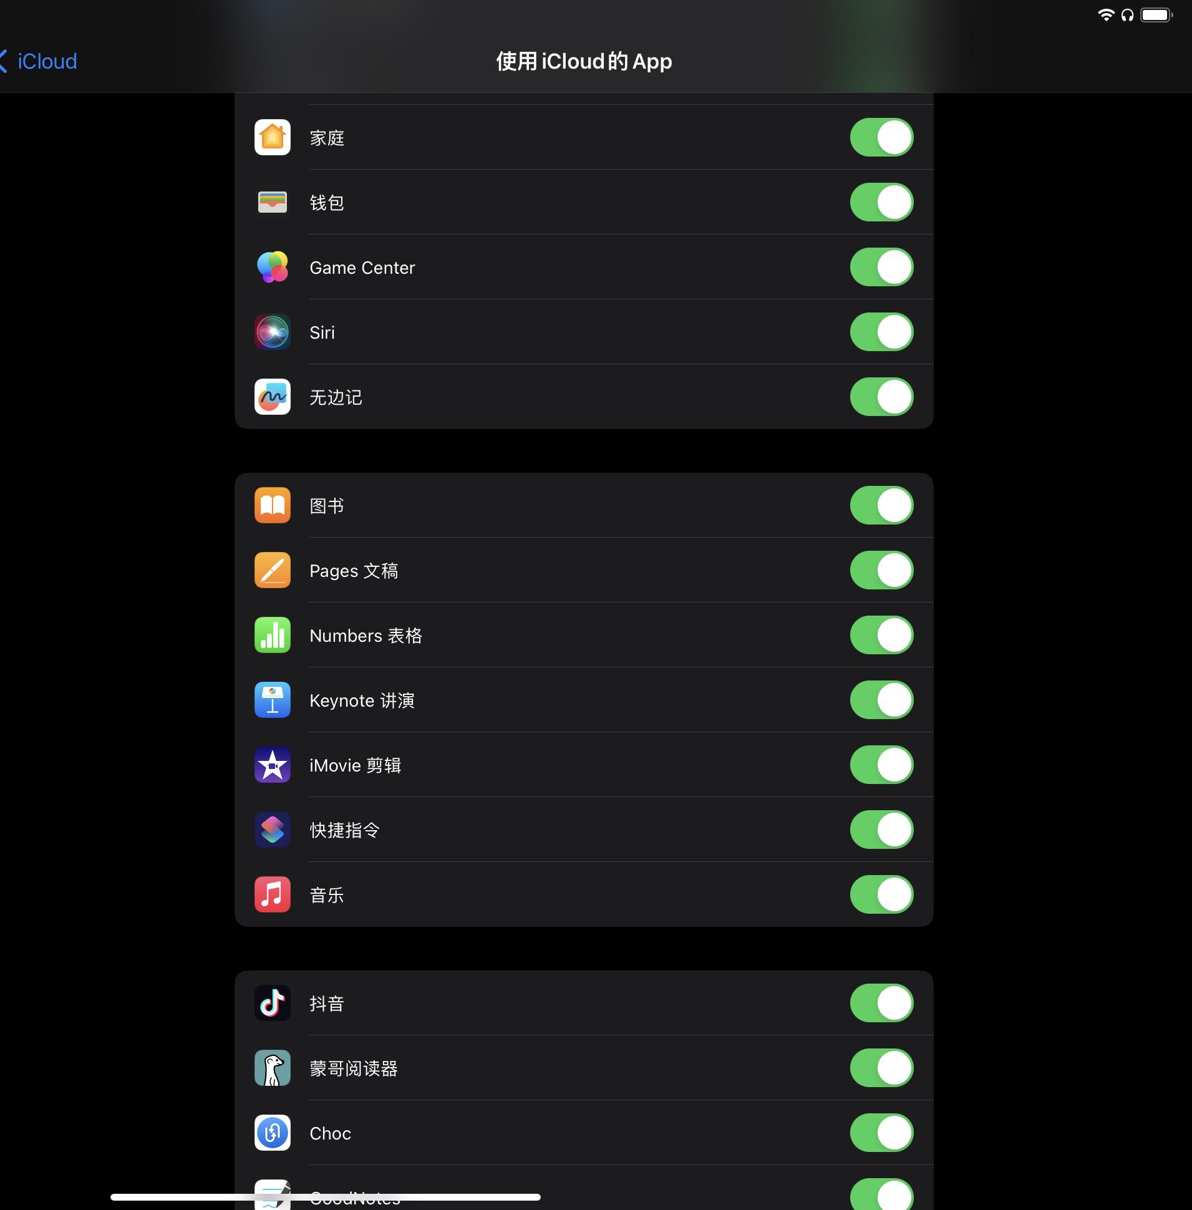Tap the Douyin (抖音) app icon

point(273,1003)
